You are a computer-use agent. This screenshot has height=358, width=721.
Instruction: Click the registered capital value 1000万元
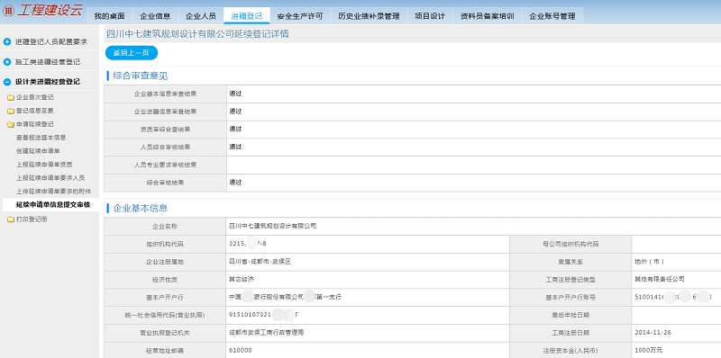click(648, 350)
